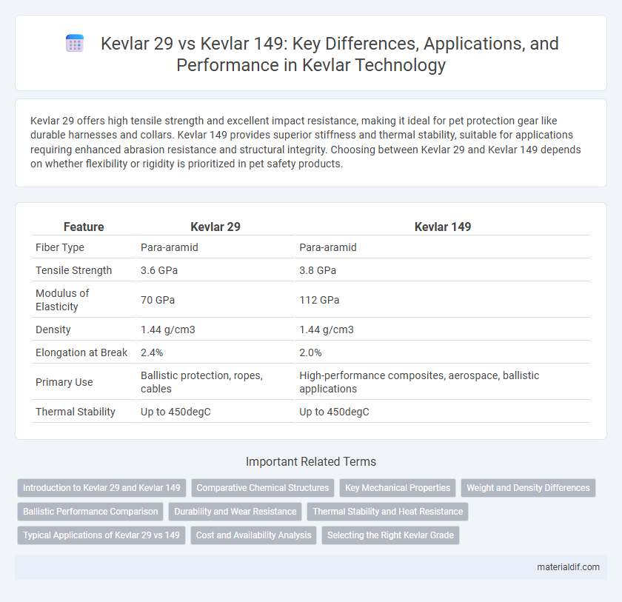Click the 'Important Related Terms' heading

tap(311, 461)
